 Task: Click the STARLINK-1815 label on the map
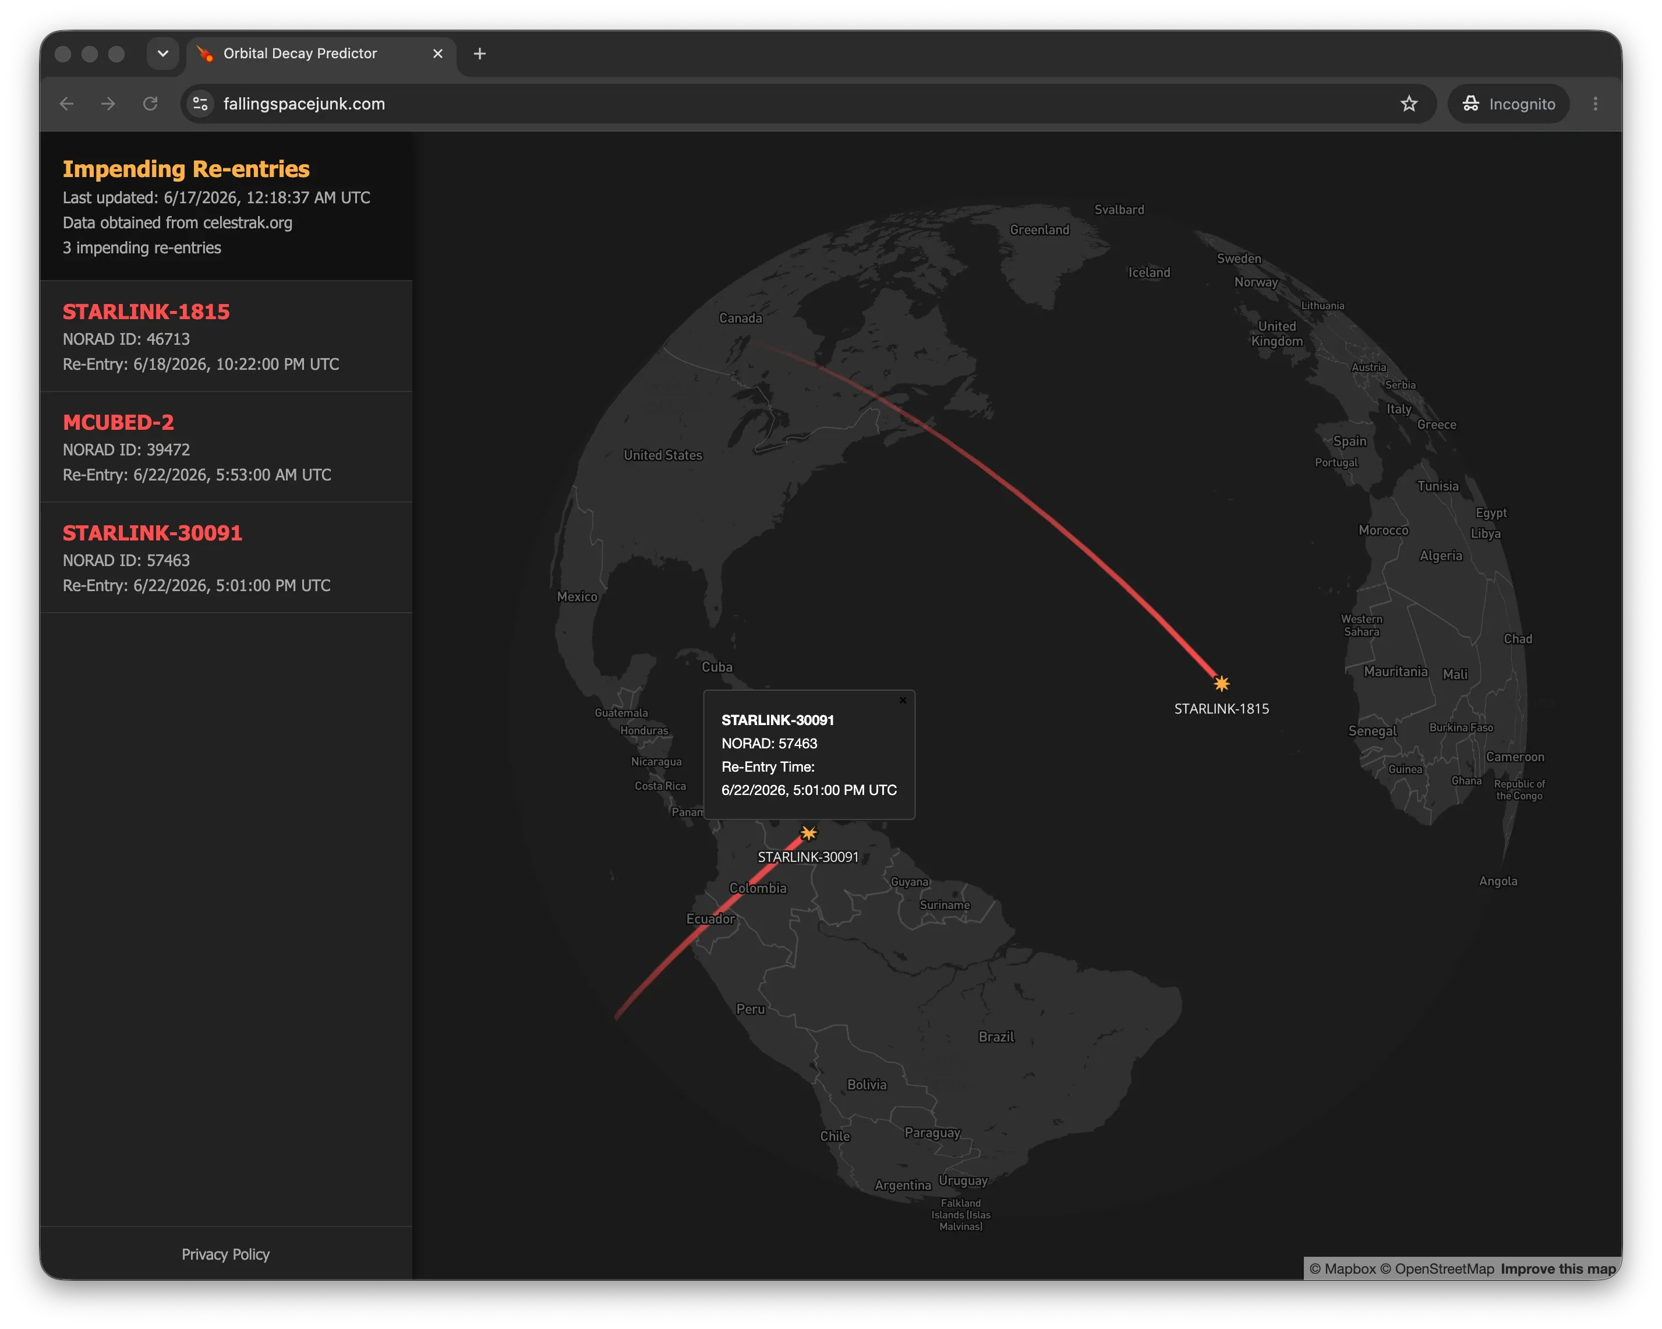pyautogui.click(x=1221, y=708)
